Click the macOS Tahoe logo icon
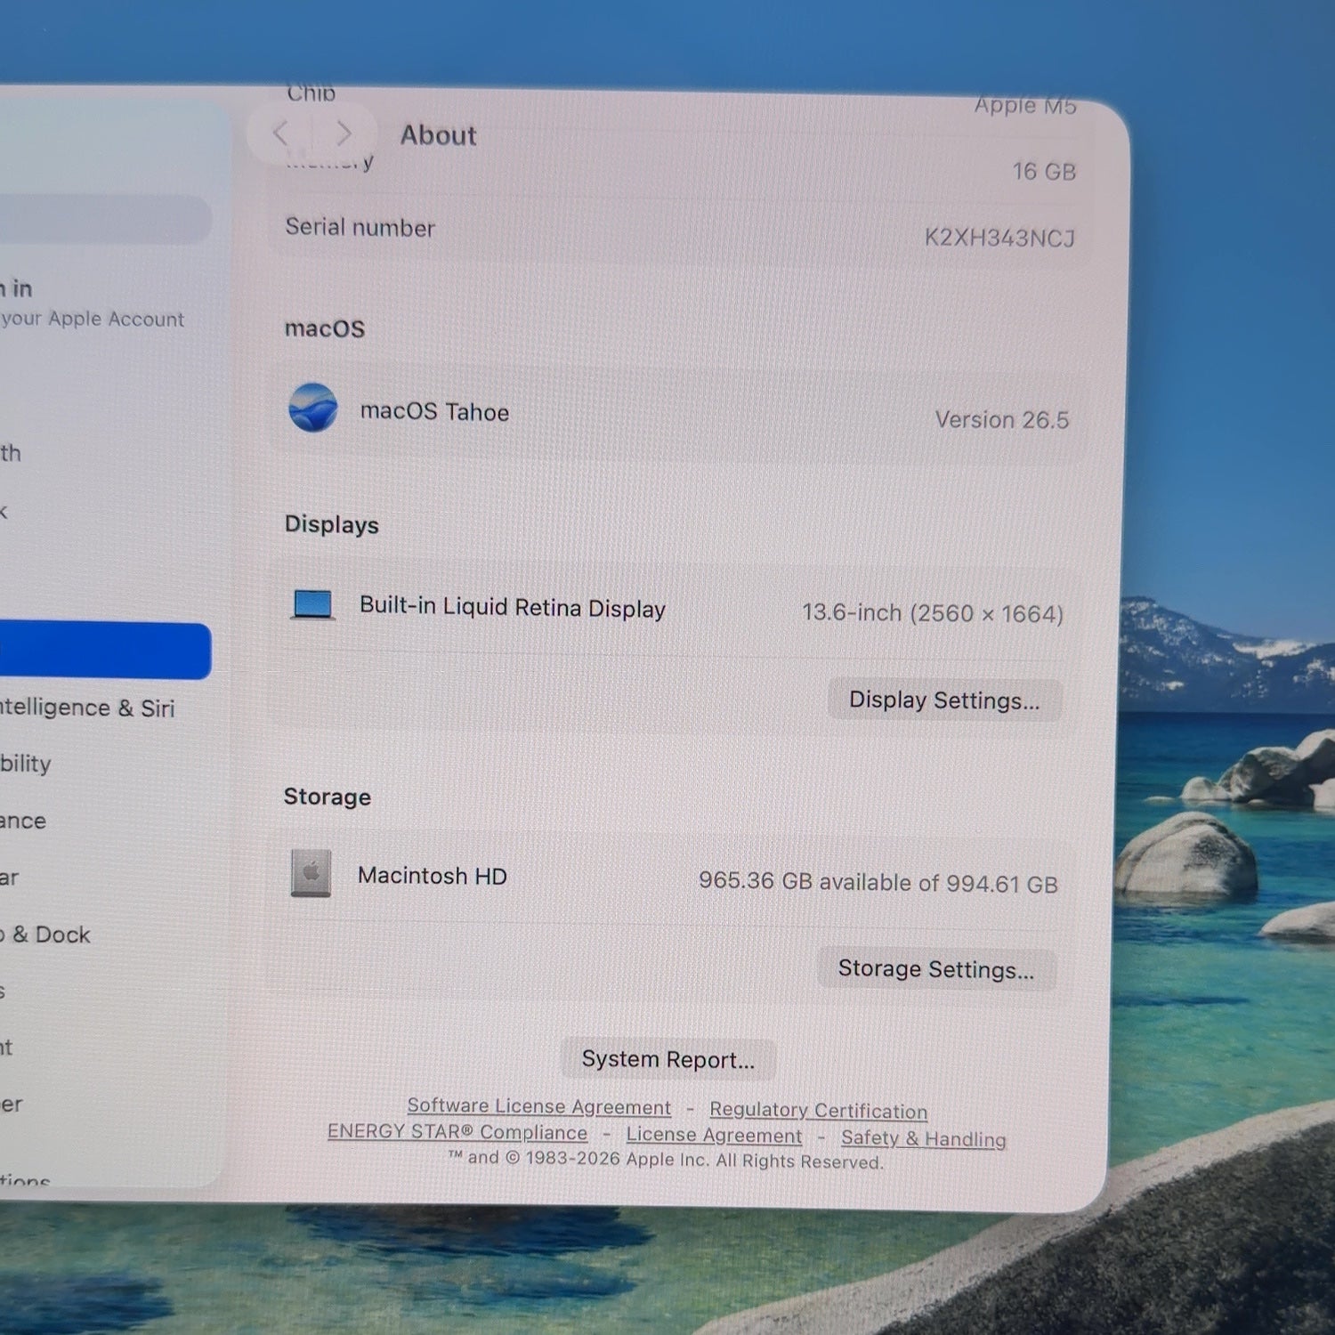The image size is (1335, 1335). coord(313,409)
